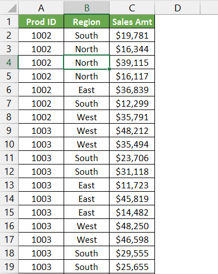Select cell with $19,781
218x274 pixels.
[x=132, y=35]
